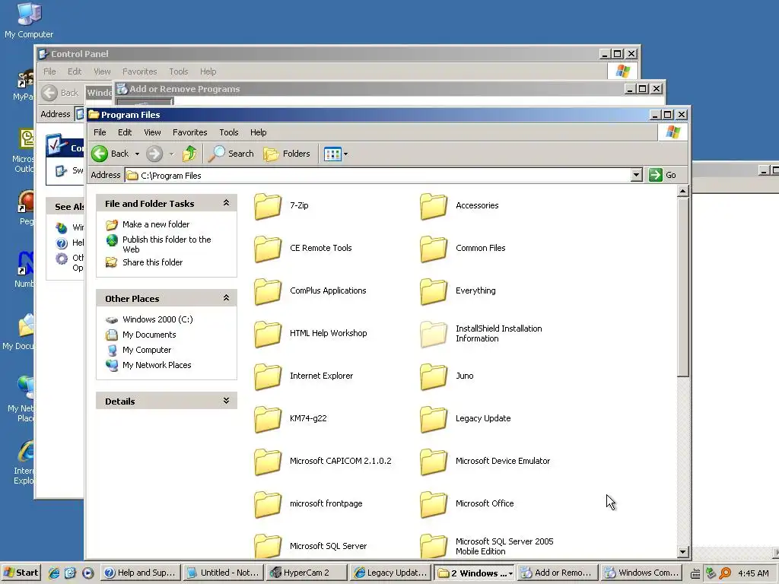Open the 2 Windows taskbar group dropdown
Image resolution: width=779 pixels, height=584 pixels.
(510, 573)
